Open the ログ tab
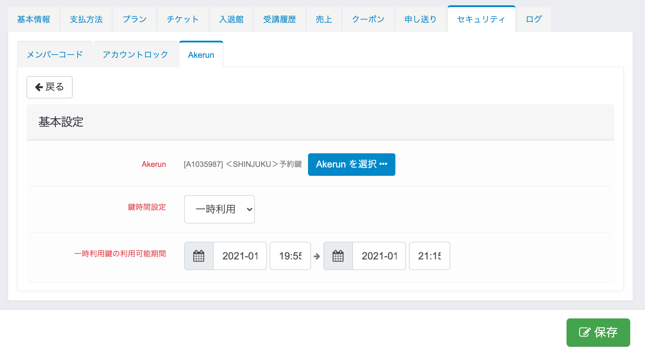Screen dimensions: 645x352 534,19
